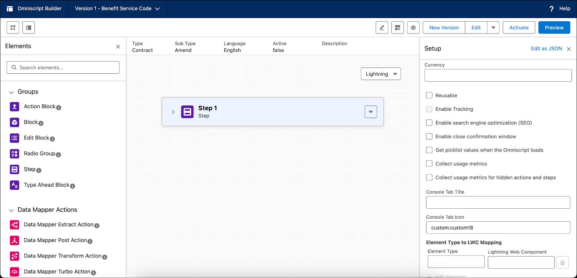Open the gear setup toolbar icon
The width and height of the screenshot is (577, 278).
(413, 27)
